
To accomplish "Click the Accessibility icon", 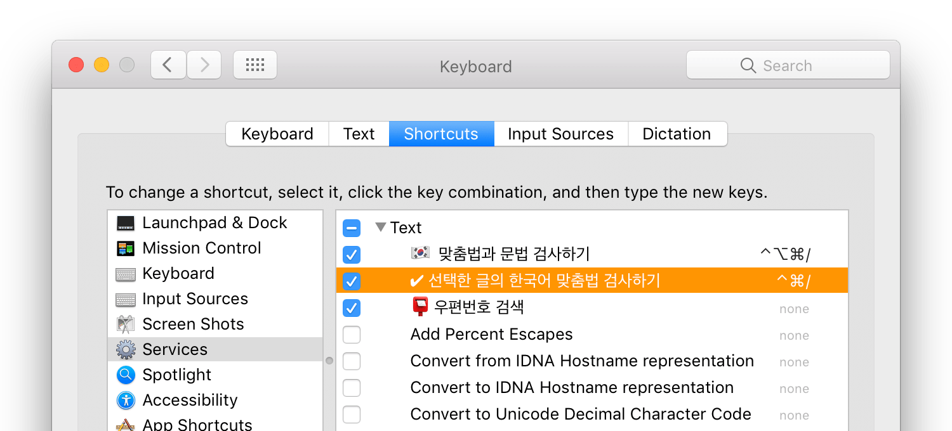I will pos(126,401).
